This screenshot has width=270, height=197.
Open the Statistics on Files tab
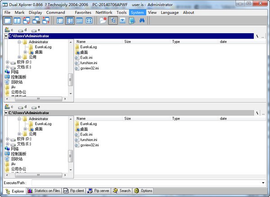tap(44, 191)
